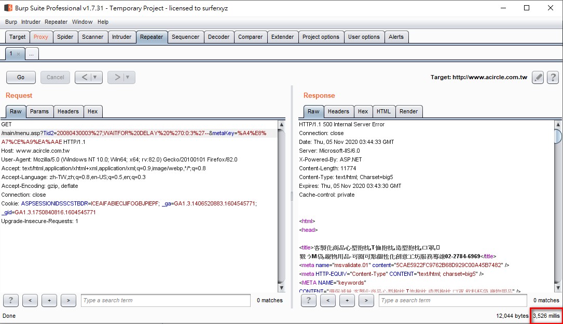Select the Request Raw tab
This screenshot has height=324, width=563.
tap(16, 111)
